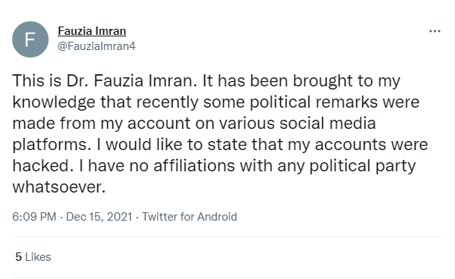
Task: Click the phrase 'political remarks' in tweet
Action: click(314, 102)
